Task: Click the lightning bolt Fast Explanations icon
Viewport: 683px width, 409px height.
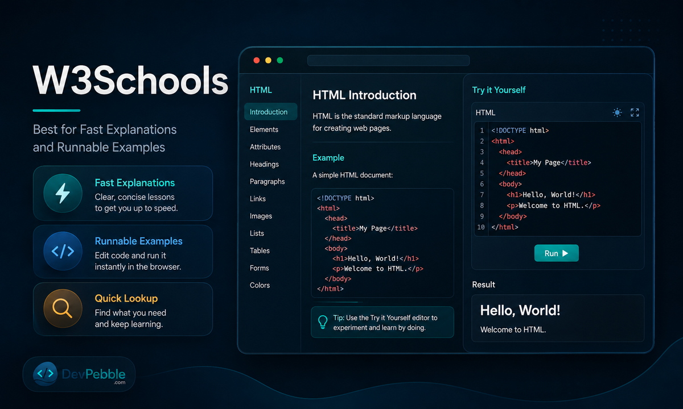Action: click(x=62, y=193)
